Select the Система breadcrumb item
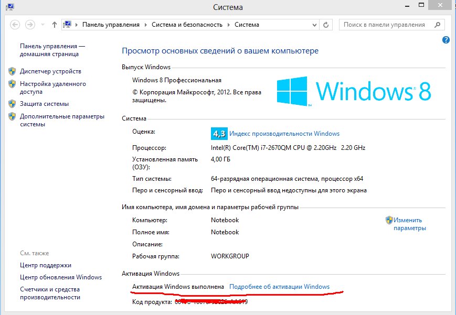Screen dimensions: 456x315 point(247,25)
